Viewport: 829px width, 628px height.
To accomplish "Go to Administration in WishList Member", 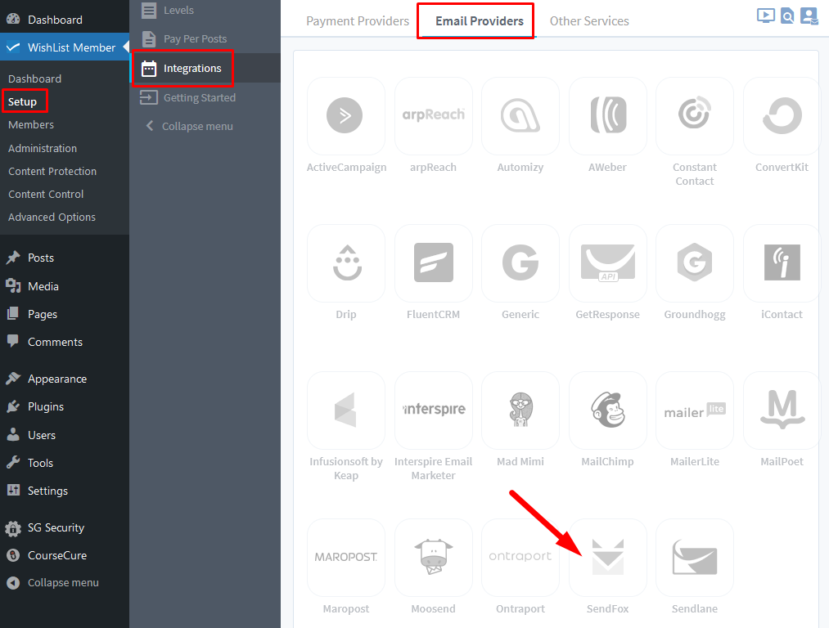I will [43, 149].
